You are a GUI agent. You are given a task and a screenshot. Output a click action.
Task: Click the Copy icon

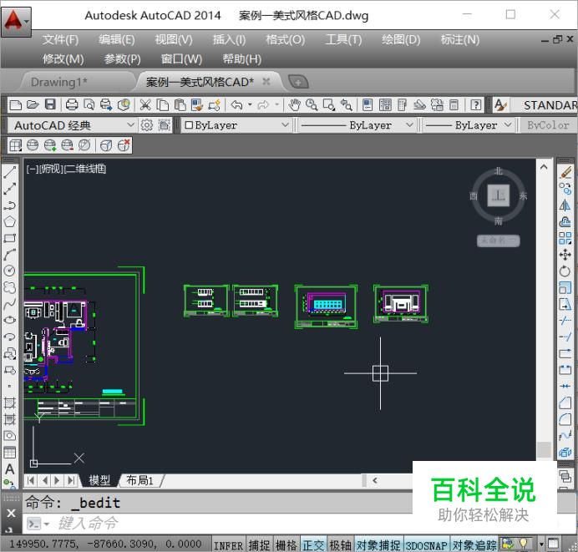coord(163,105)
